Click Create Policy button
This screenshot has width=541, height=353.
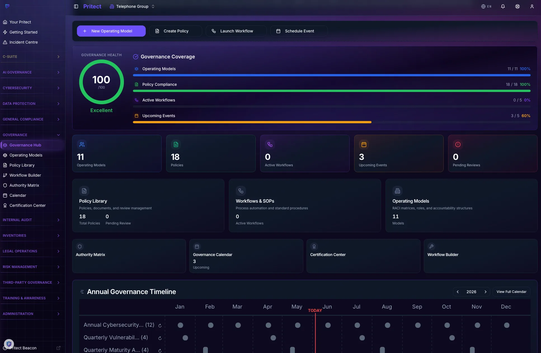pos(176,31)
